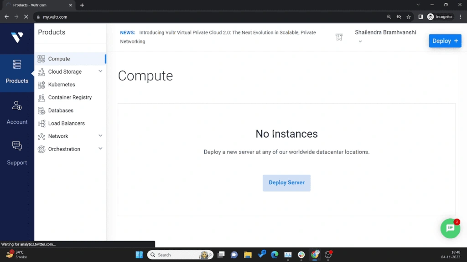Select Kubernetes from the products menu
Image resolution: width=467 pixels, height=262 pixels.
click(x=61, y=84)
